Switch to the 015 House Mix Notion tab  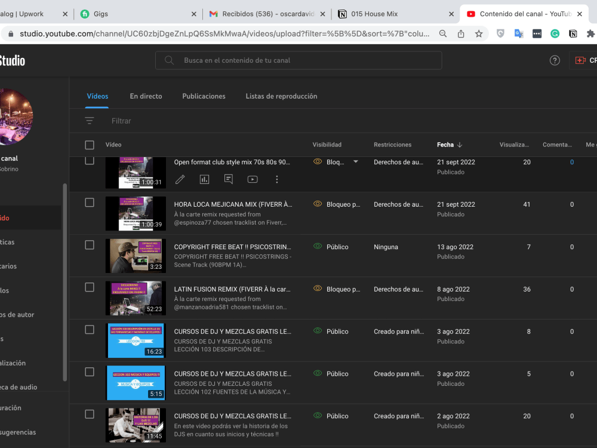[395, 14]
